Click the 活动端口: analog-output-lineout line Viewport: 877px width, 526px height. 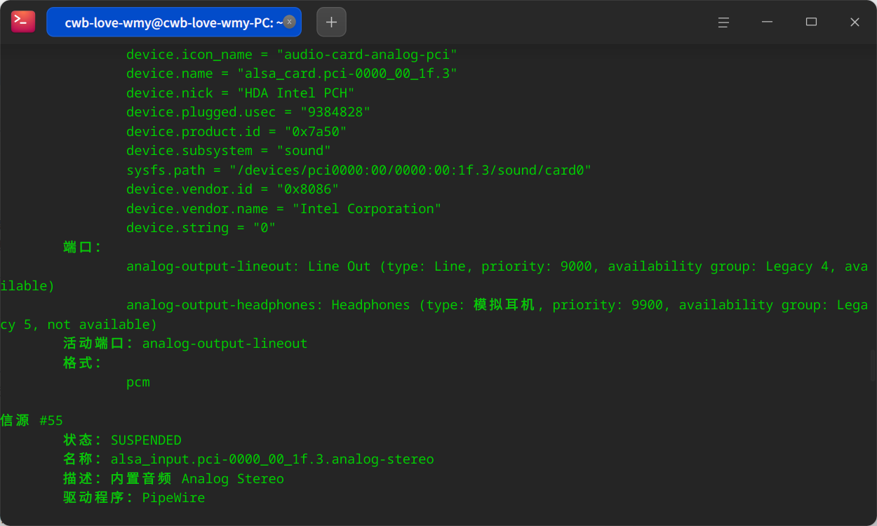tap(185, 344)
